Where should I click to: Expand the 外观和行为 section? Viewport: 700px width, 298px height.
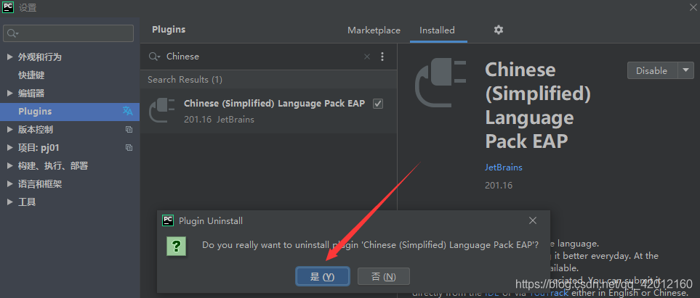click(x=10, y=57)
